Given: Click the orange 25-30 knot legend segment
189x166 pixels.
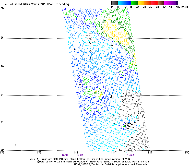Looking at the screenshot, I should [148, 3].
